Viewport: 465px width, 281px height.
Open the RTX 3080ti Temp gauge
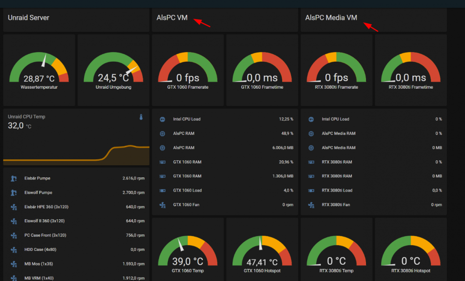click(337, 249)
